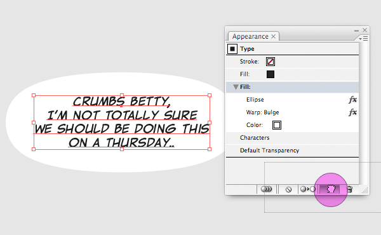Viewport: 381px width, 235px height.
Task: Select the Default Transparency row
Action: (x=292, y=151)
